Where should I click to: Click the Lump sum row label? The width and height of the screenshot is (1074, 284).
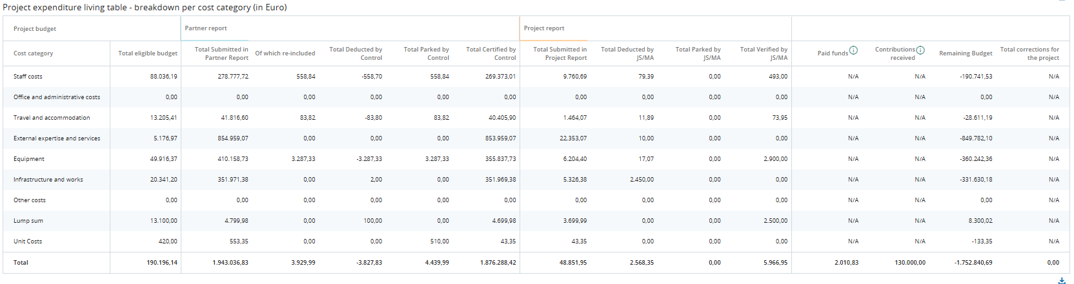pos(28,221)
